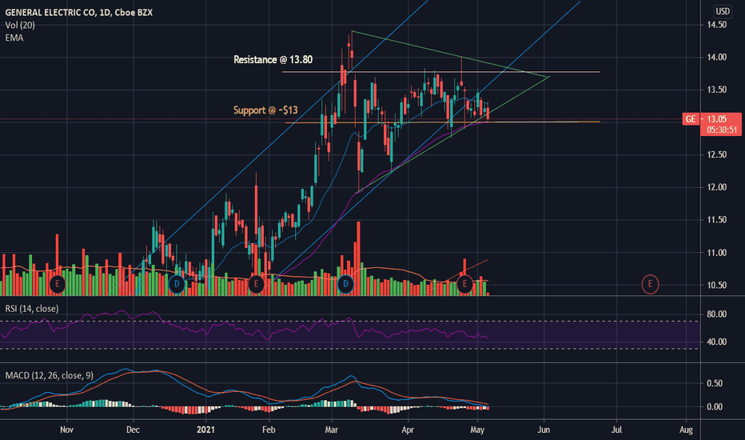Click the 11.00 price axis label
Image resolution: width=745 pixels, height=440 pixels.
(x=716, y=253)
